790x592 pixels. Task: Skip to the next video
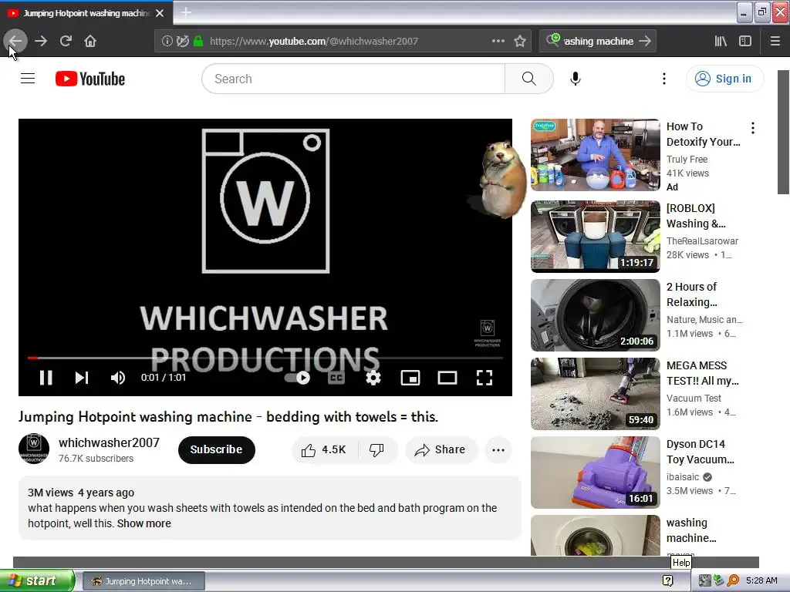click(x=82, y=378)
